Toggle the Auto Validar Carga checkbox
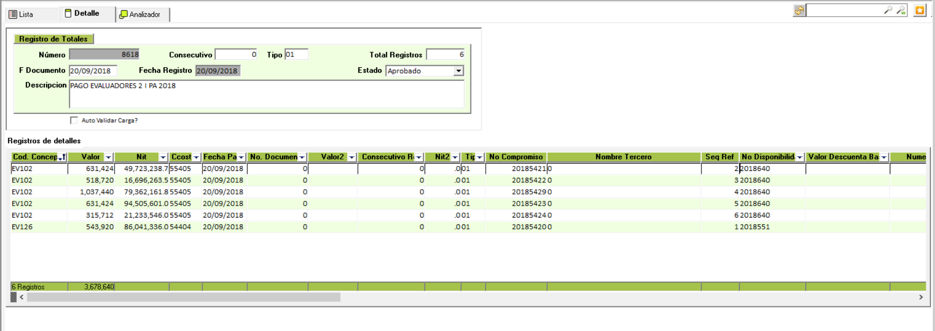The width and height of the screenshot is (935, 331). 74,120
